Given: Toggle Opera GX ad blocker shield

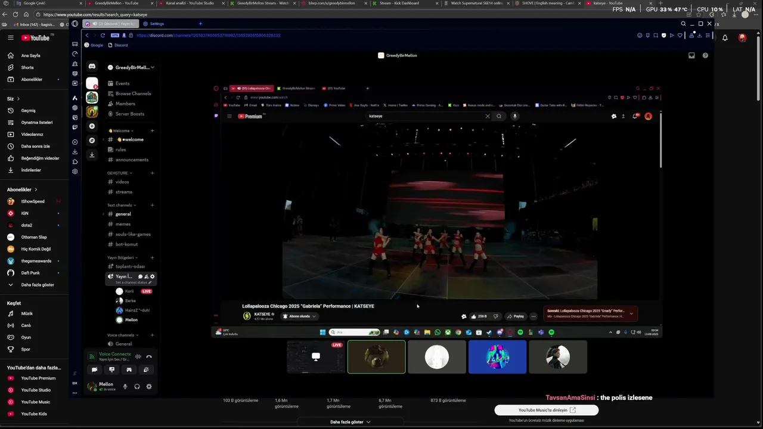Looking at the screenshot, I should point(663,35).
